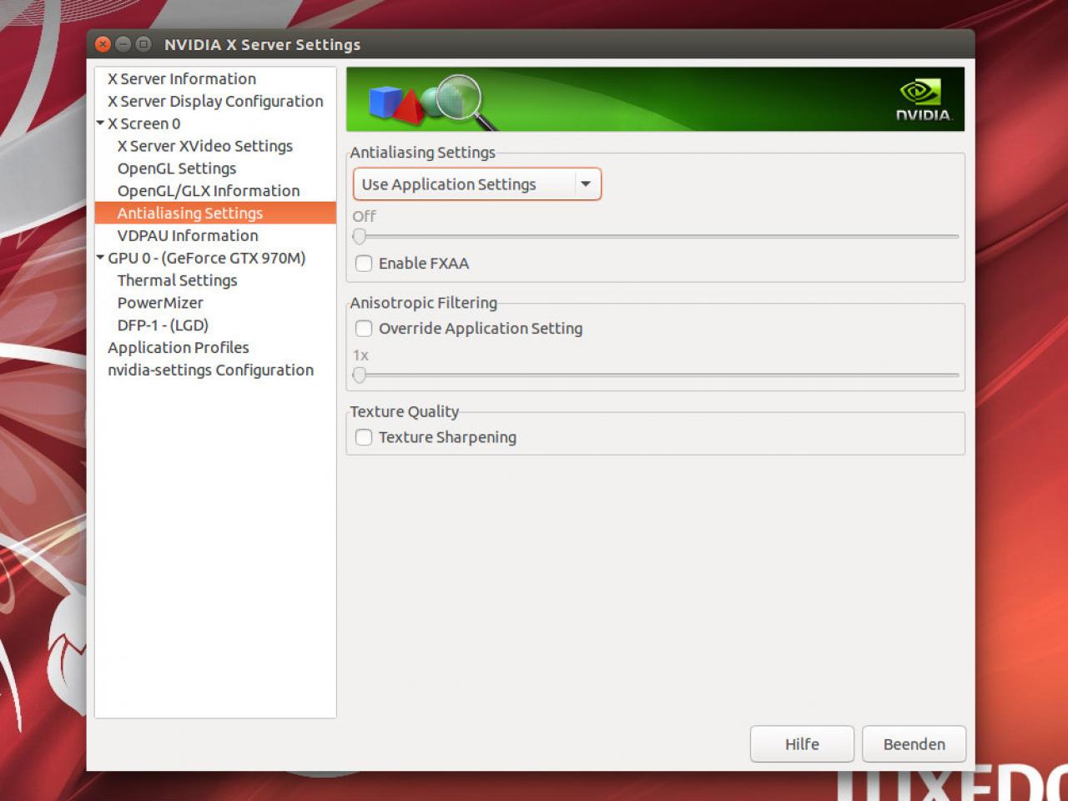
Task: Enable the FXAA checkbox
Action: [364, 264]
